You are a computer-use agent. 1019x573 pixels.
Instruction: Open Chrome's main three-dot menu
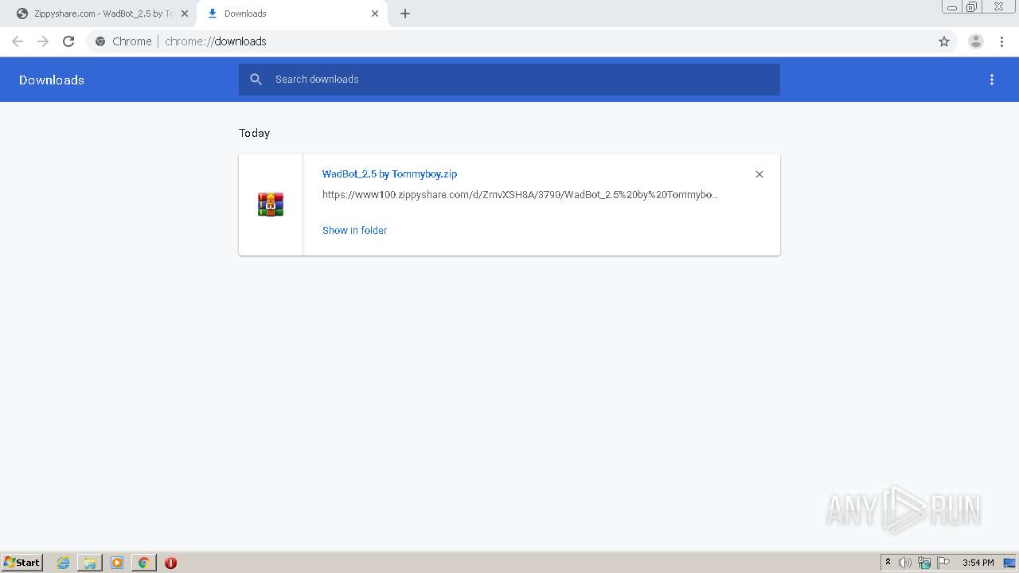(1001, 41)
